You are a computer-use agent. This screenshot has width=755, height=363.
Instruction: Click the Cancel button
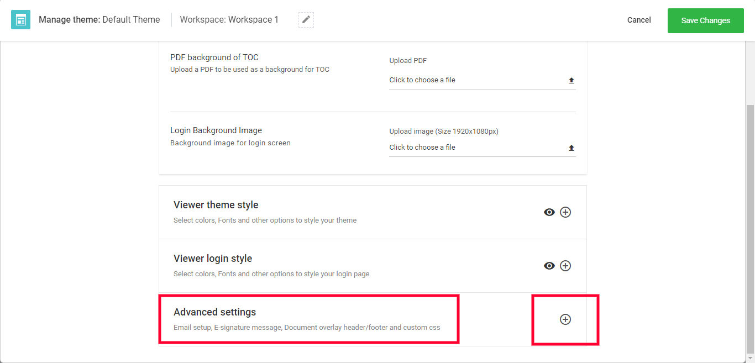pos(639,20)
